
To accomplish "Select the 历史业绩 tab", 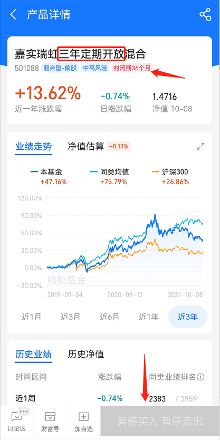I will tap(33, 354).
